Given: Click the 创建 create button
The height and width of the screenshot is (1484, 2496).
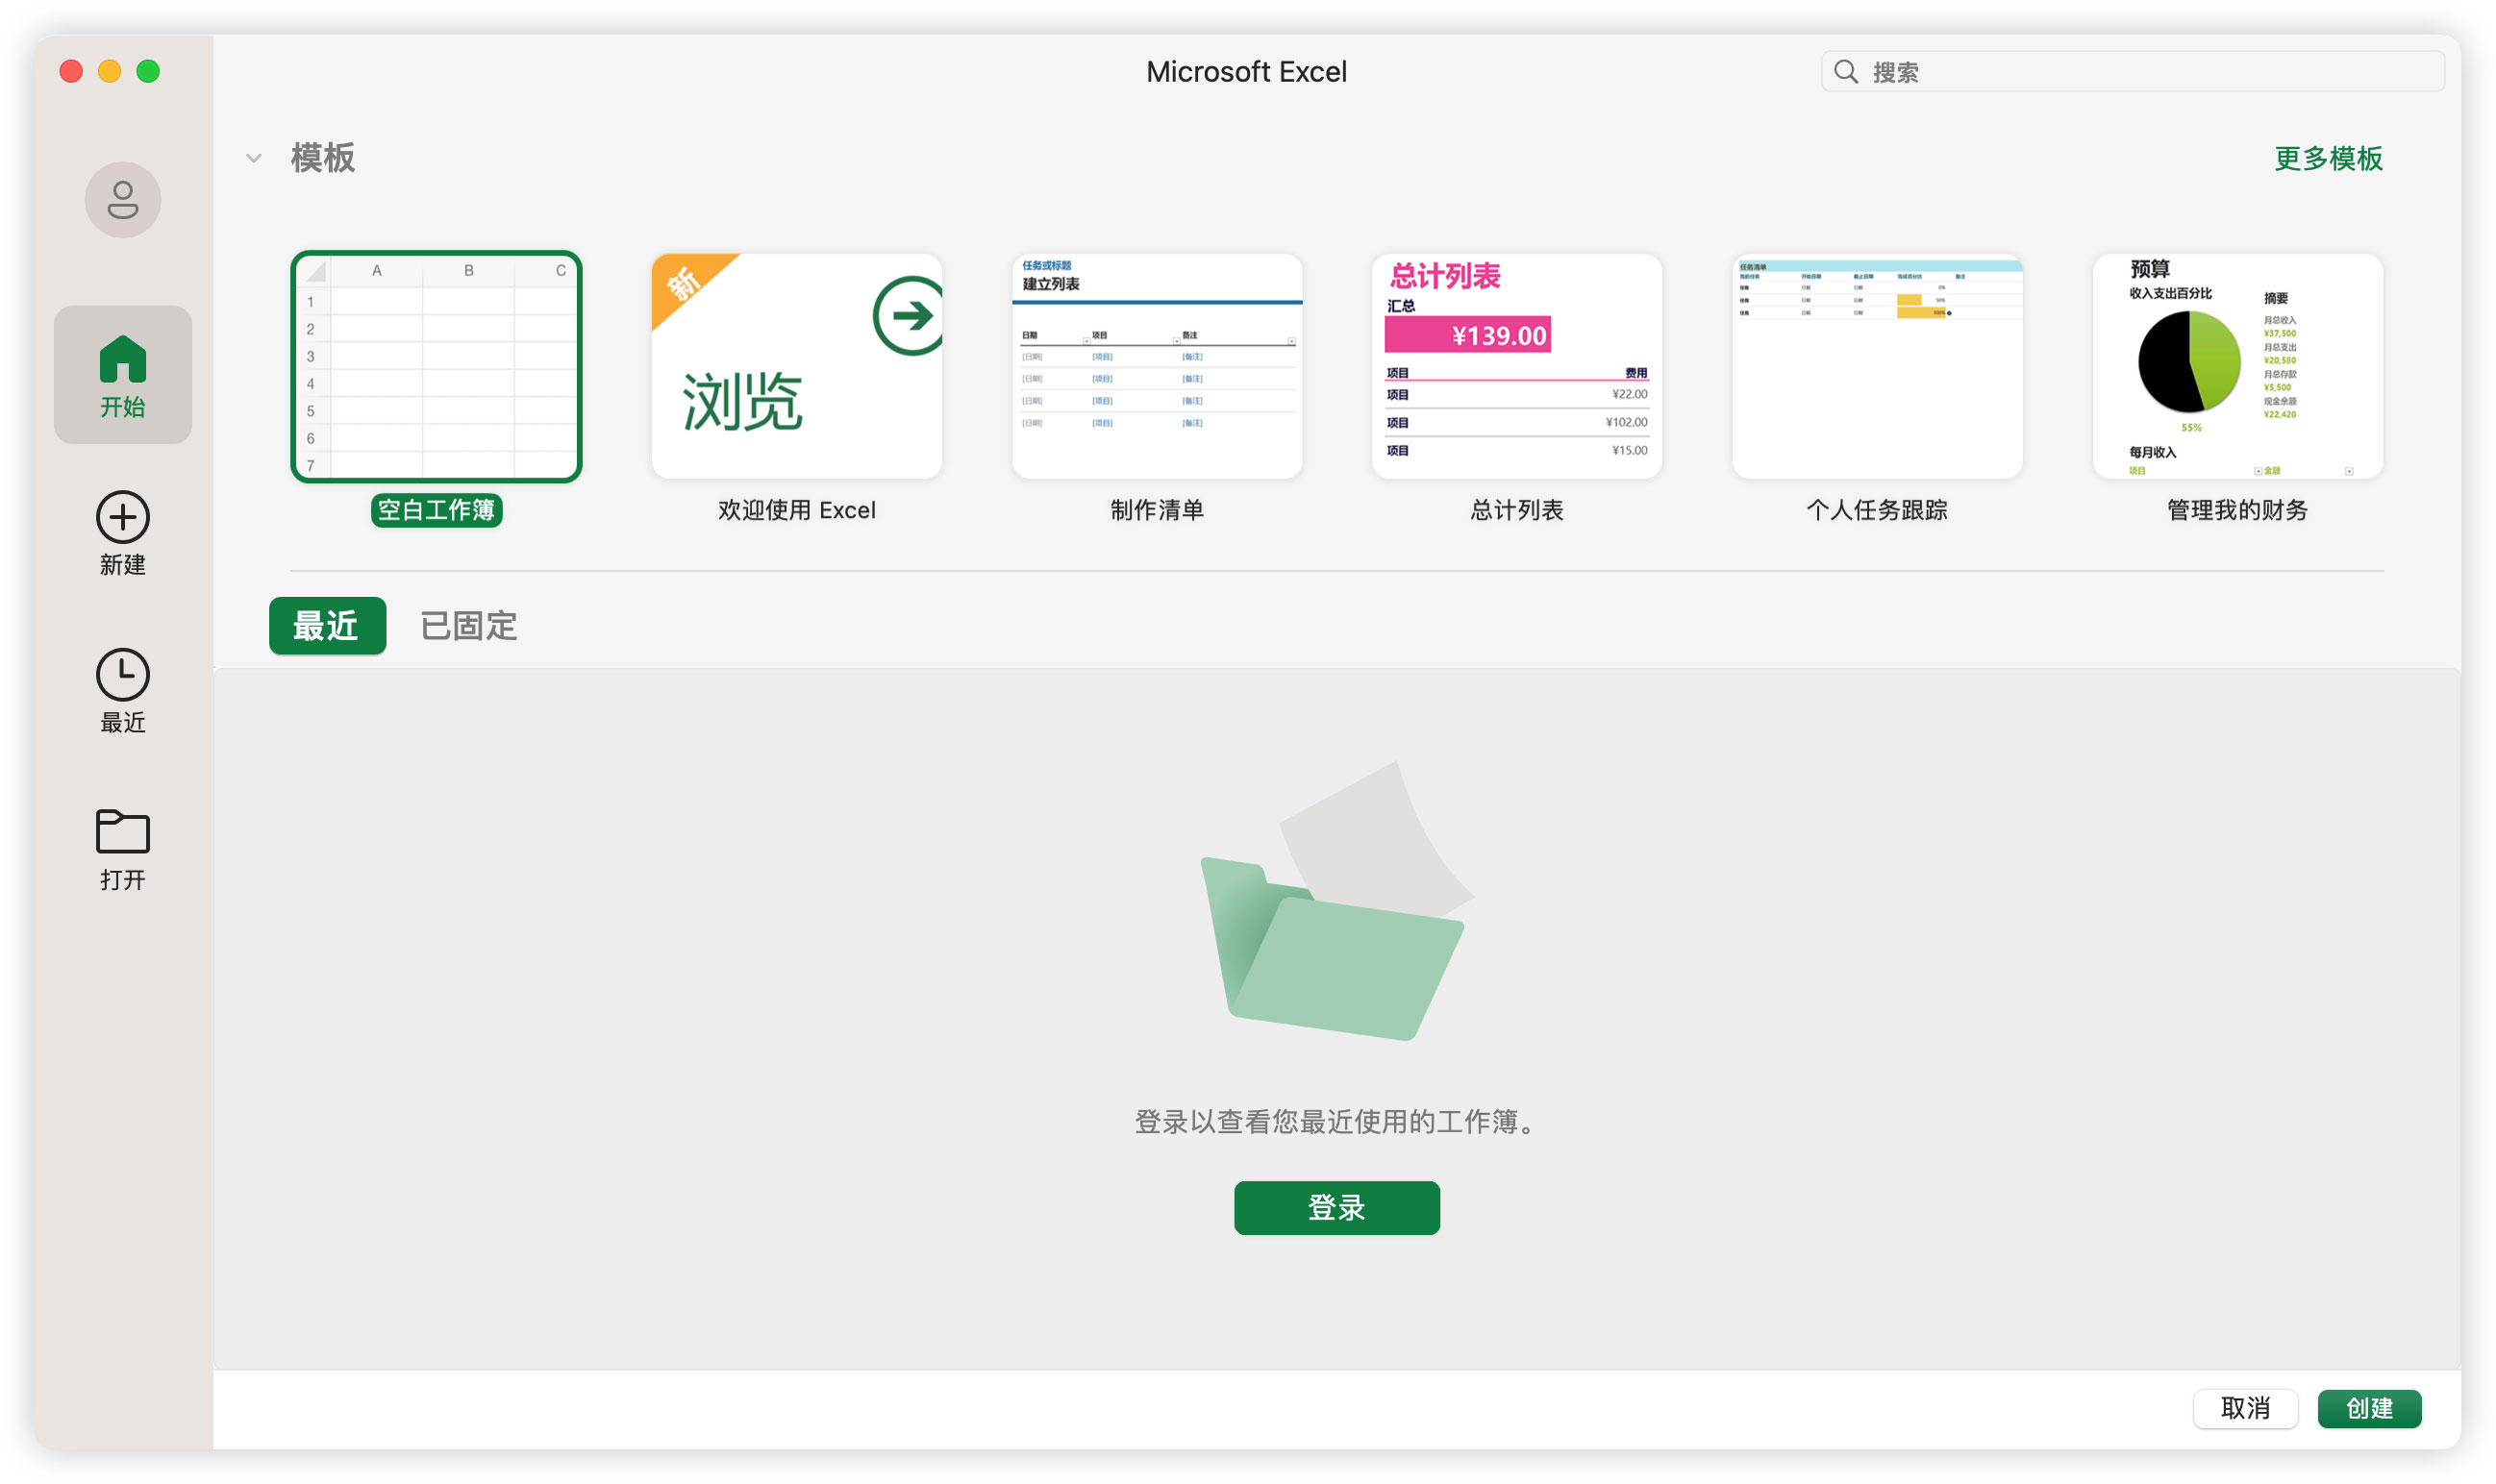Looking at the screenshot, I should pos(2369,1408).
